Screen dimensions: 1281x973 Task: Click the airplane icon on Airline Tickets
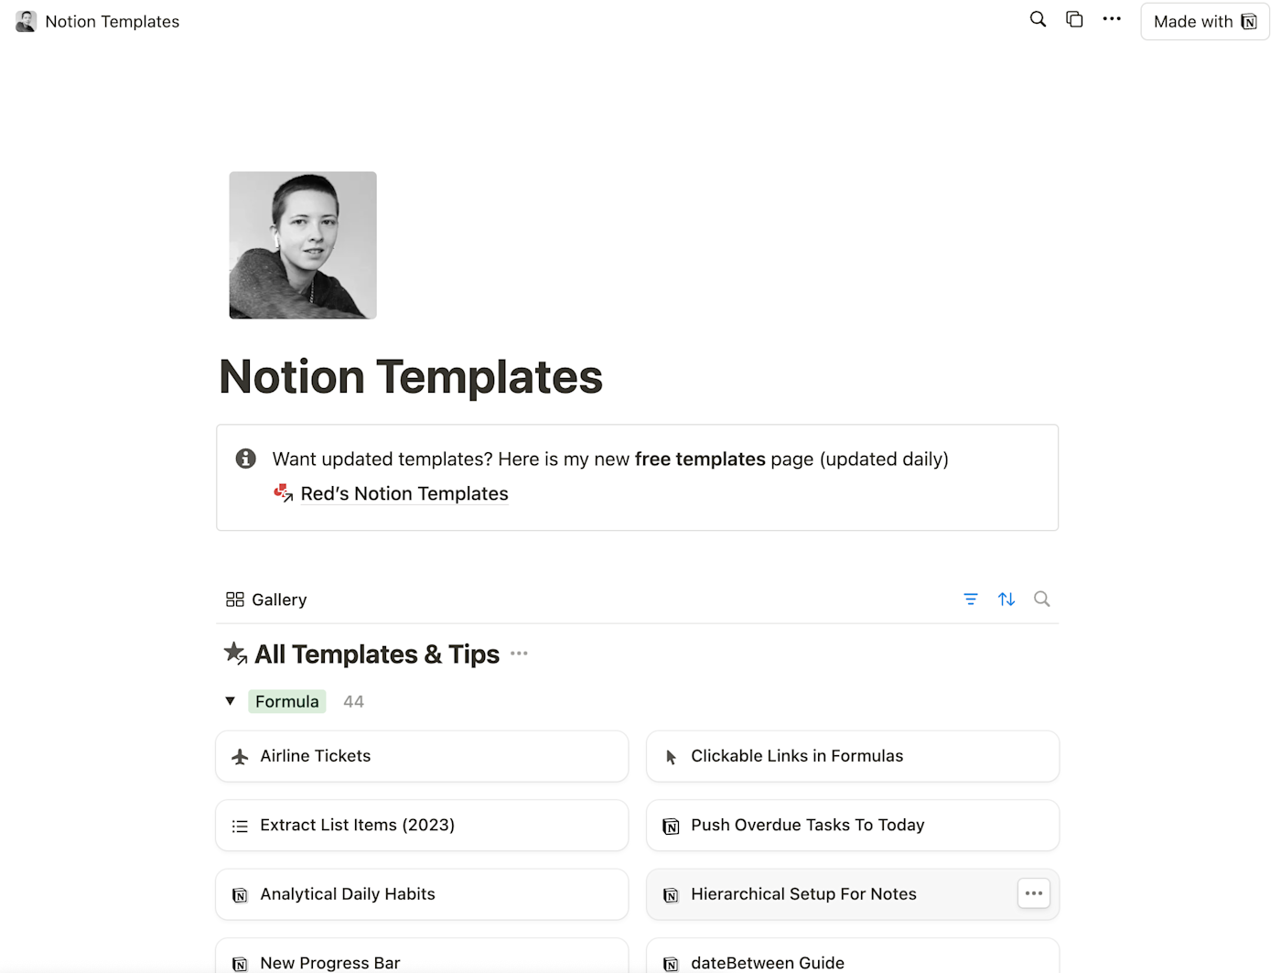(240, 756)
